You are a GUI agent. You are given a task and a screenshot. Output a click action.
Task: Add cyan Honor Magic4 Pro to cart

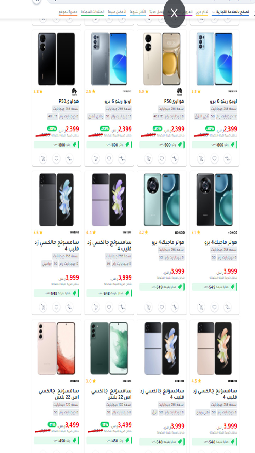point(149,307)
